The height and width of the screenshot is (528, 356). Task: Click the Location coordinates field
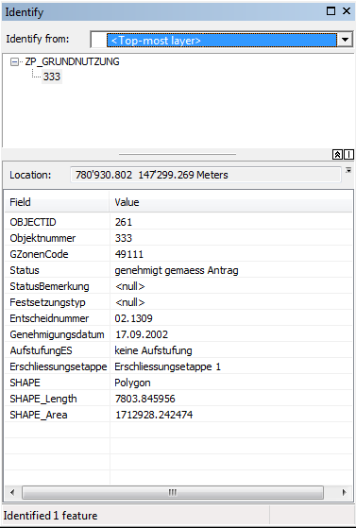(206, 175)
